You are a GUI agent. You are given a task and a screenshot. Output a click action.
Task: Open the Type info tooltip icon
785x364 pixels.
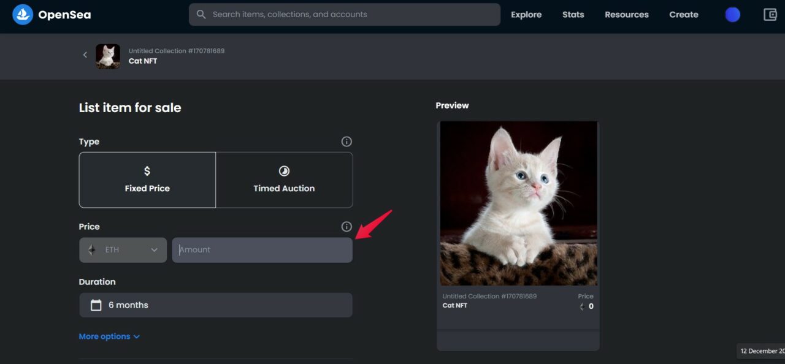click(x=347, y=142)
